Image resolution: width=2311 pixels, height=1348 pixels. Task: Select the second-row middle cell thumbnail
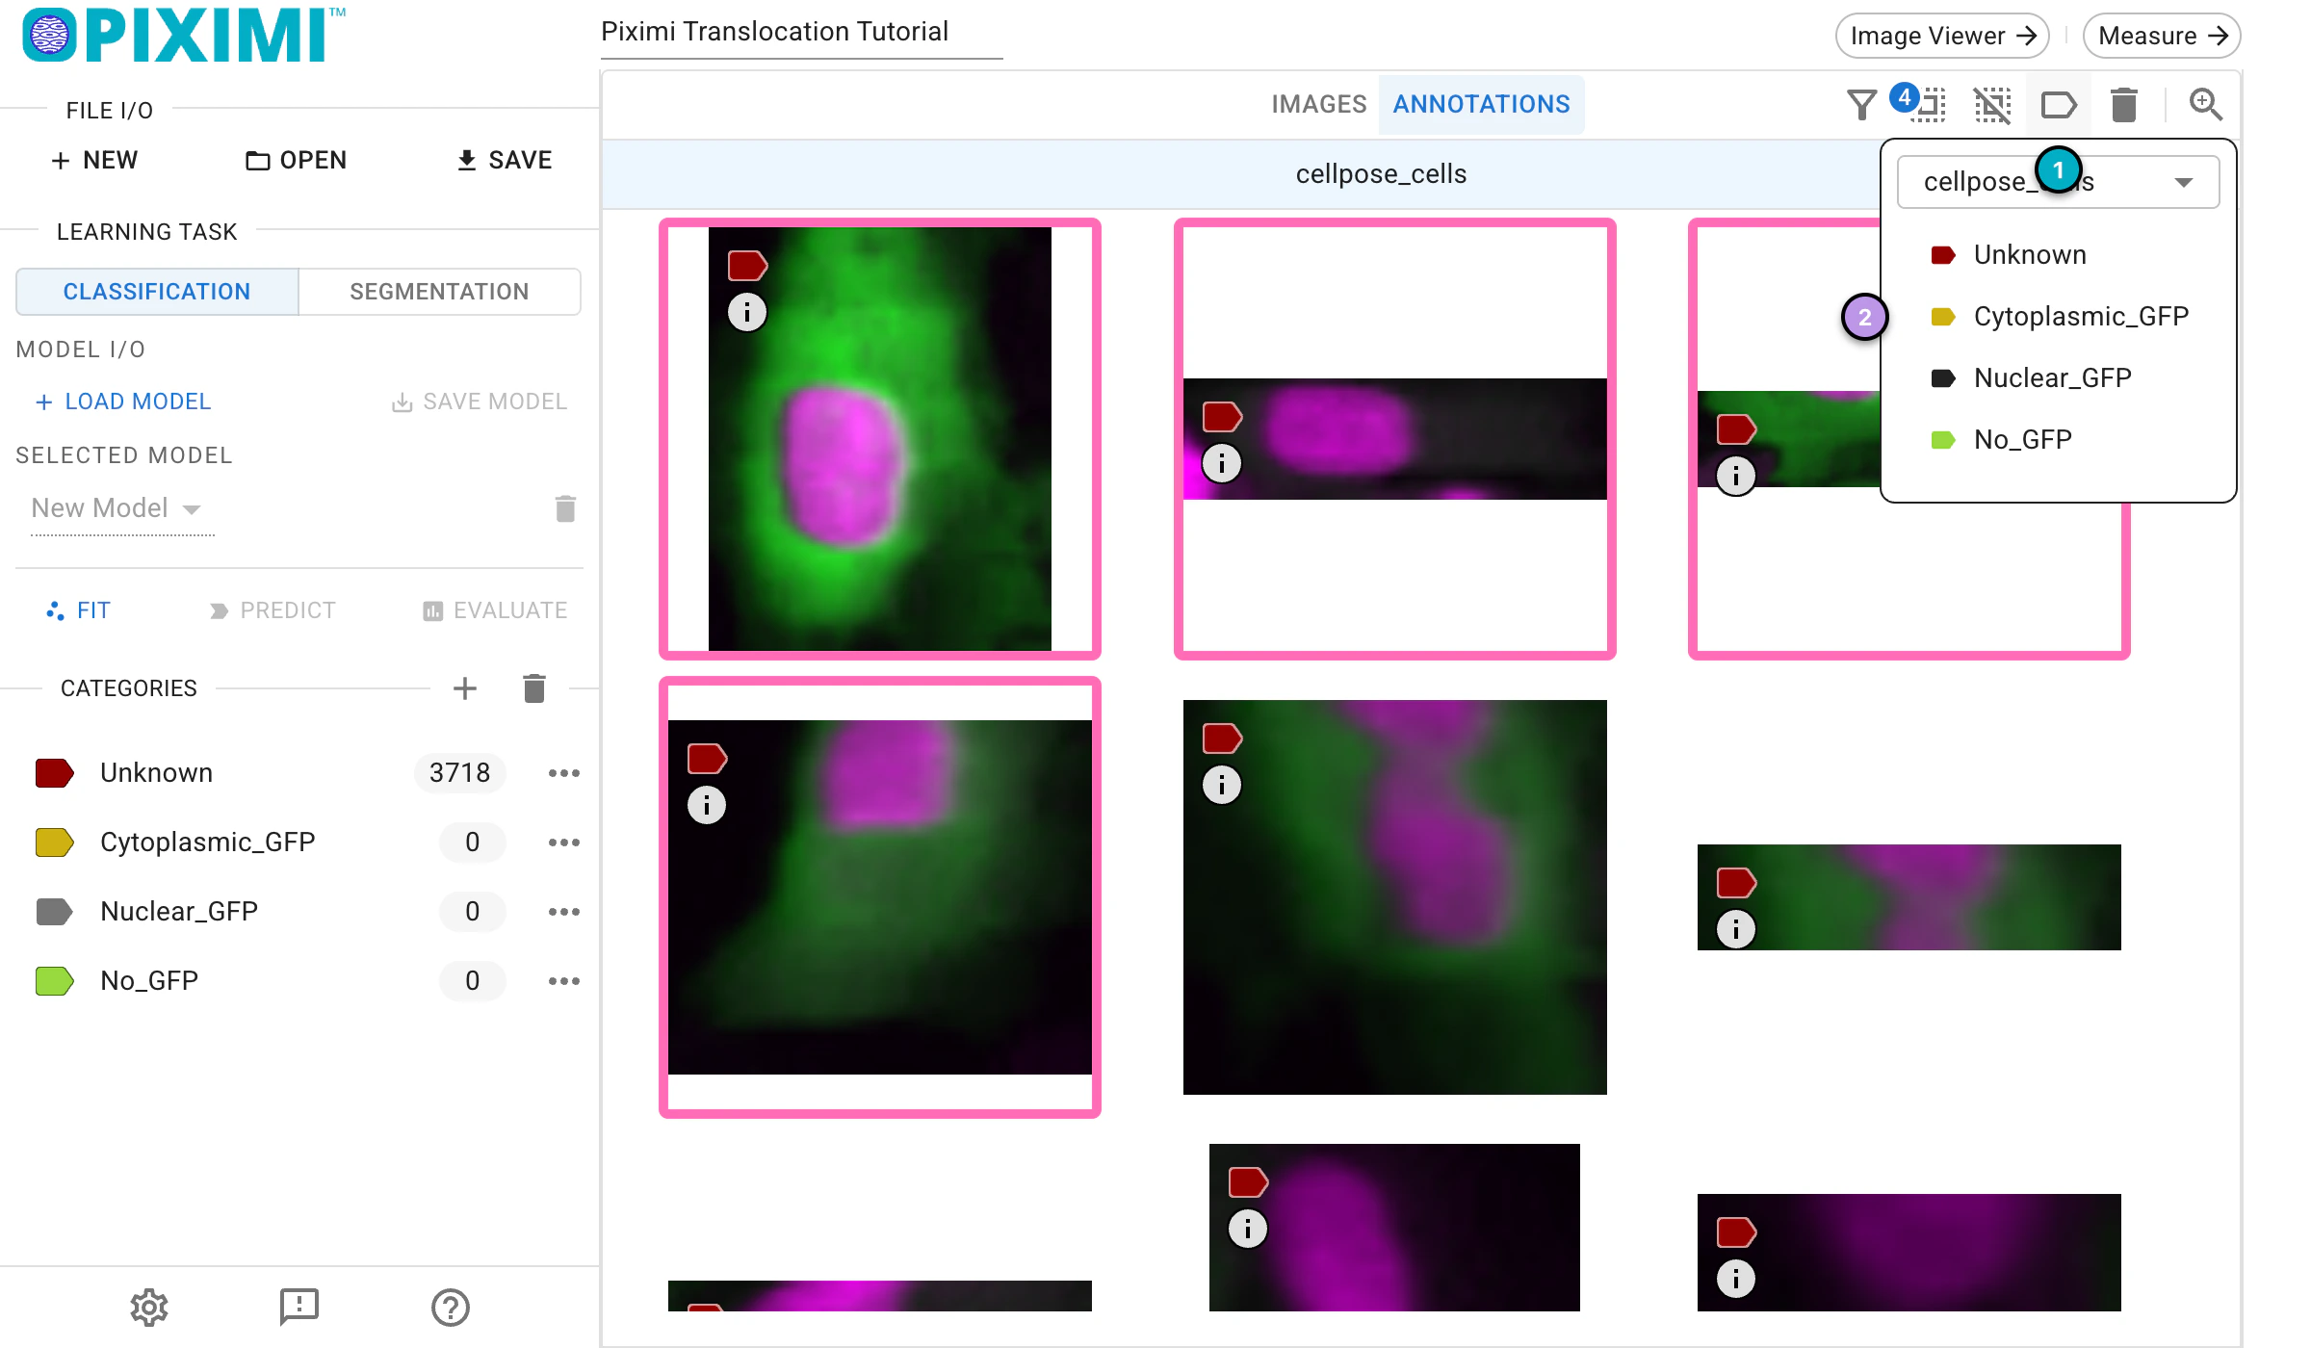click(x=1394, y=896)
